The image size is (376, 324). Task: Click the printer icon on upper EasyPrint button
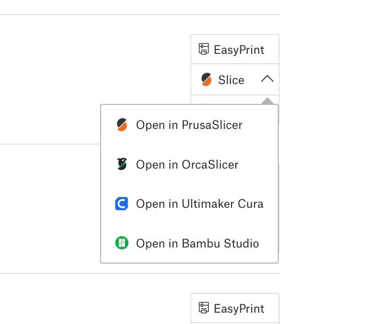(x=204, y=49)
